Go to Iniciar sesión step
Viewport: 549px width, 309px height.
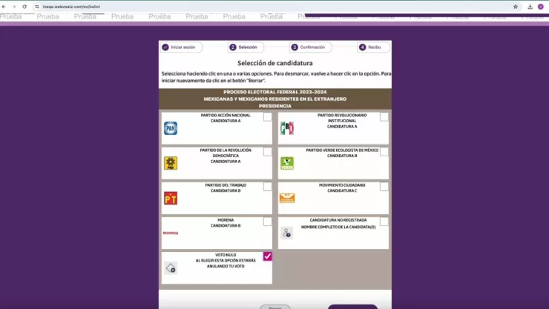(x=181, y=47)
